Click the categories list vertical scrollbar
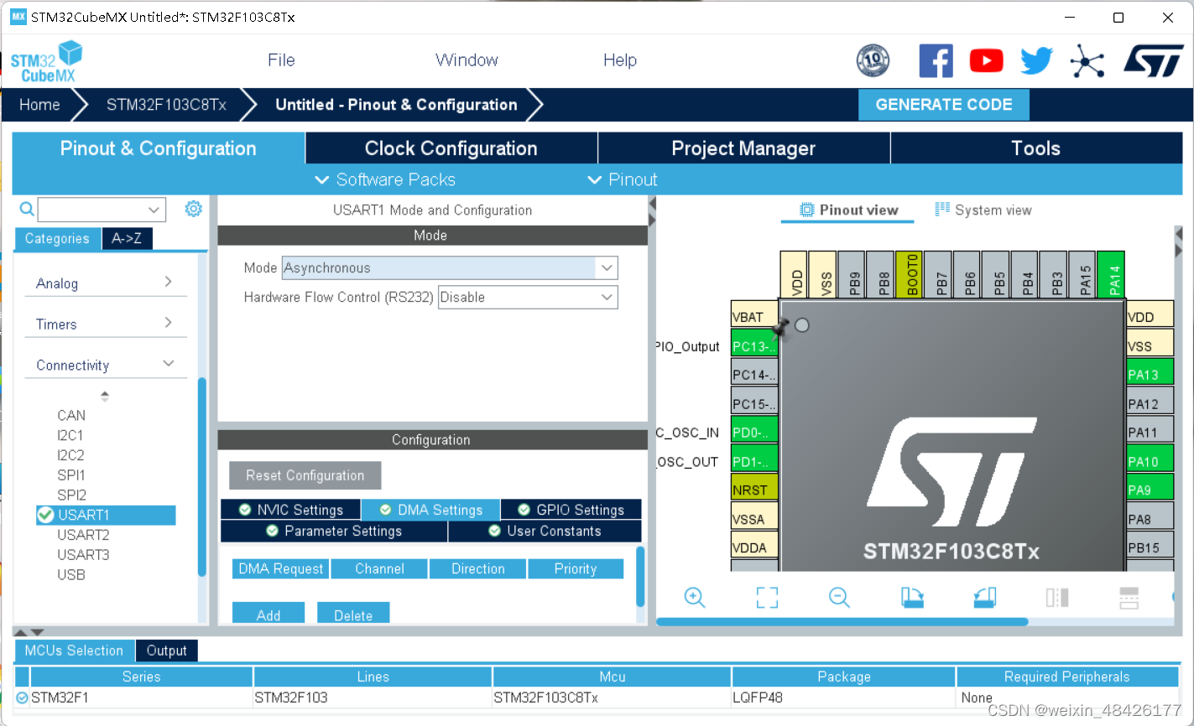 pos(201,476)
